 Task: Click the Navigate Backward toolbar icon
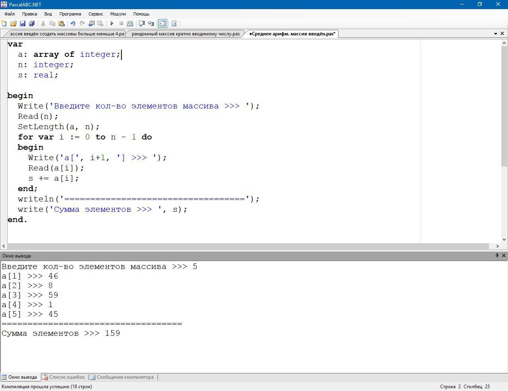91,23
